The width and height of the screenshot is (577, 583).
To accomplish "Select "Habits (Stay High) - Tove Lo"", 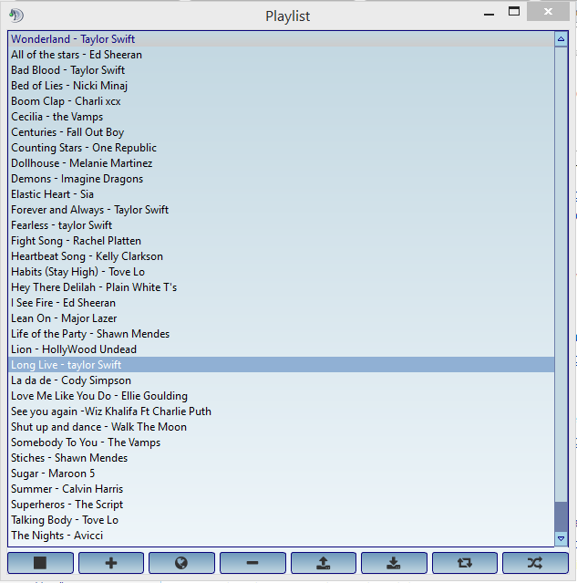I will click(281, 272).
